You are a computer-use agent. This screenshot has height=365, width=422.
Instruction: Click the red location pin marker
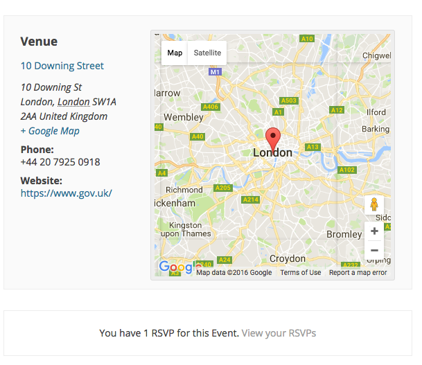(274, 136)
